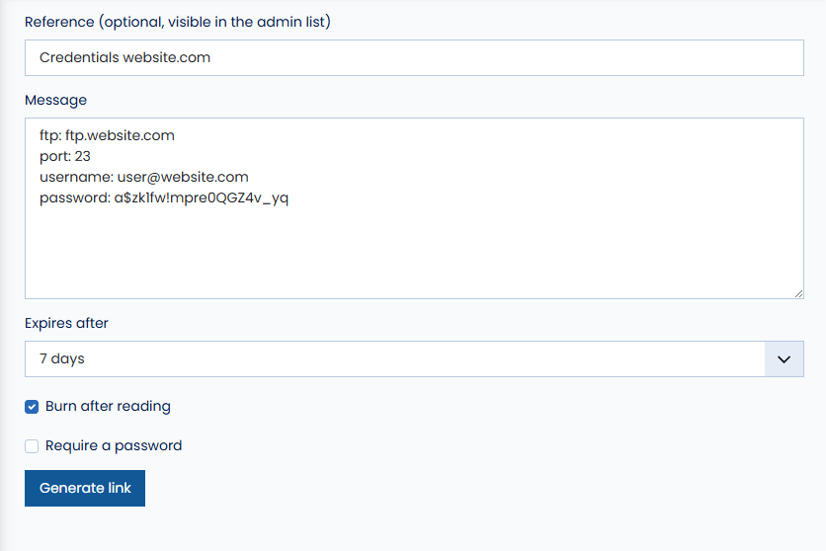Click the Generate link button
826x551 pixels.
[85, 489]
